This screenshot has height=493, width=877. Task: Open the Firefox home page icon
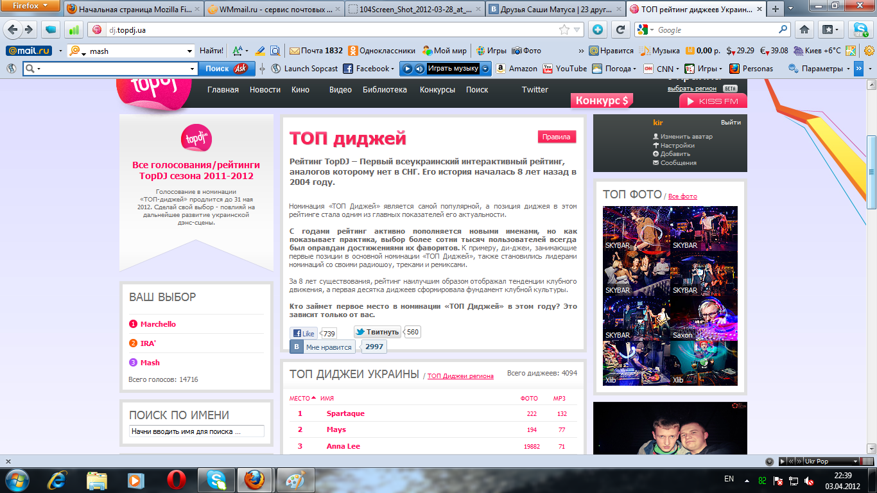(803, 30)
